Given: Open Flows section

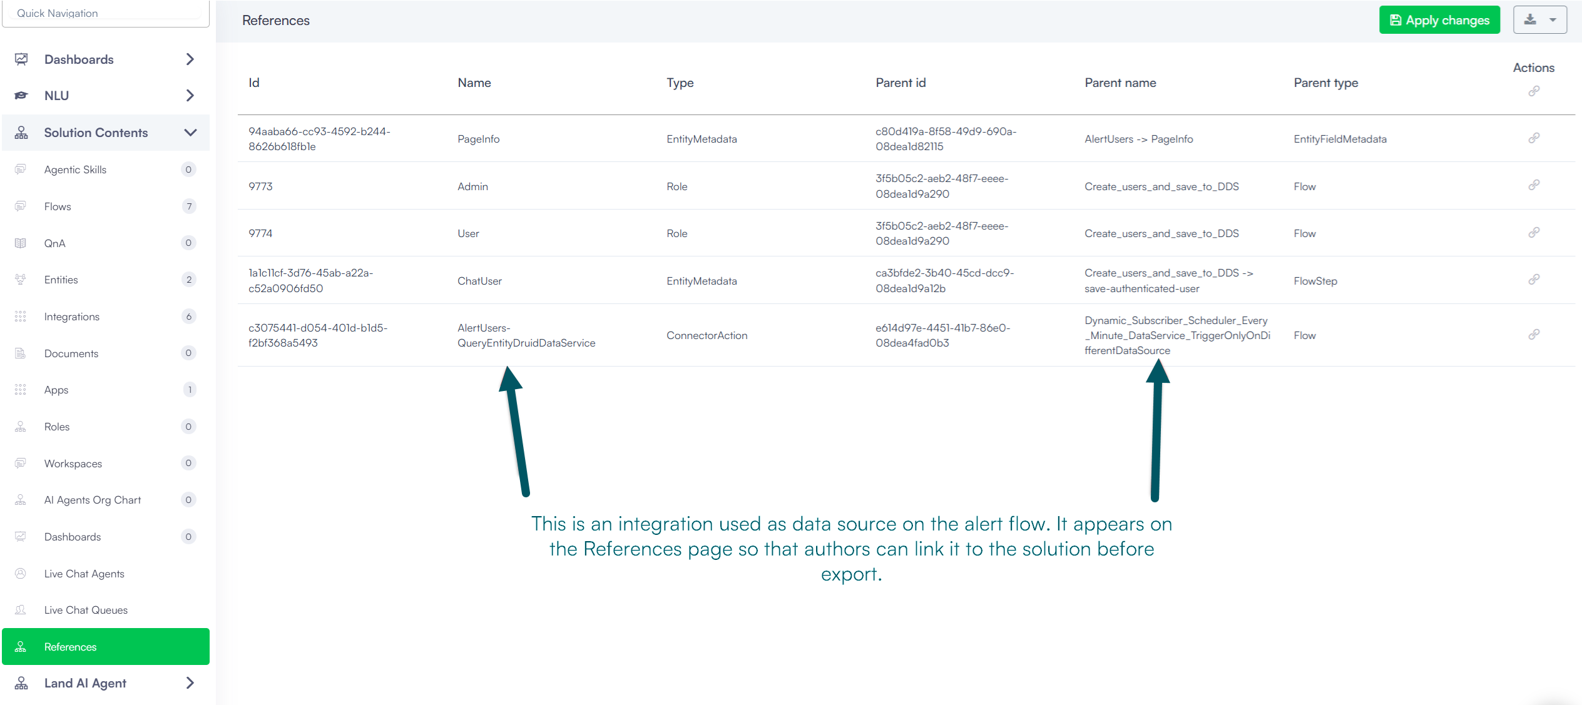Looking at the screenshot, I should tap(106, 206).
